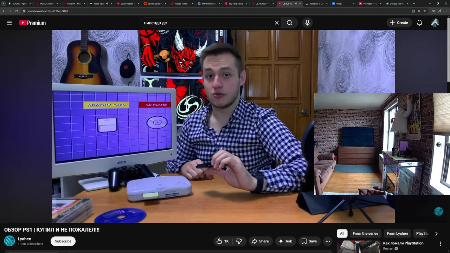Share the video
Screen dimensions: 450x253
coord(260,241)
